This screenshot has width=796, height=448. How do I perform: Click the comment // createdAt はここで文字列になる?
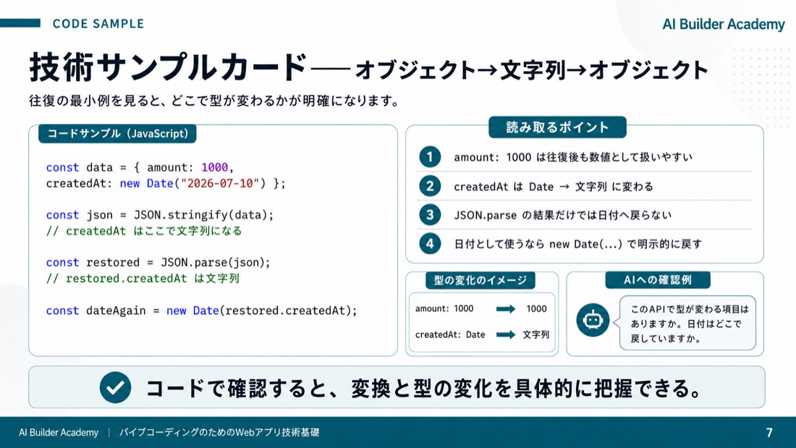coord(144,231)
